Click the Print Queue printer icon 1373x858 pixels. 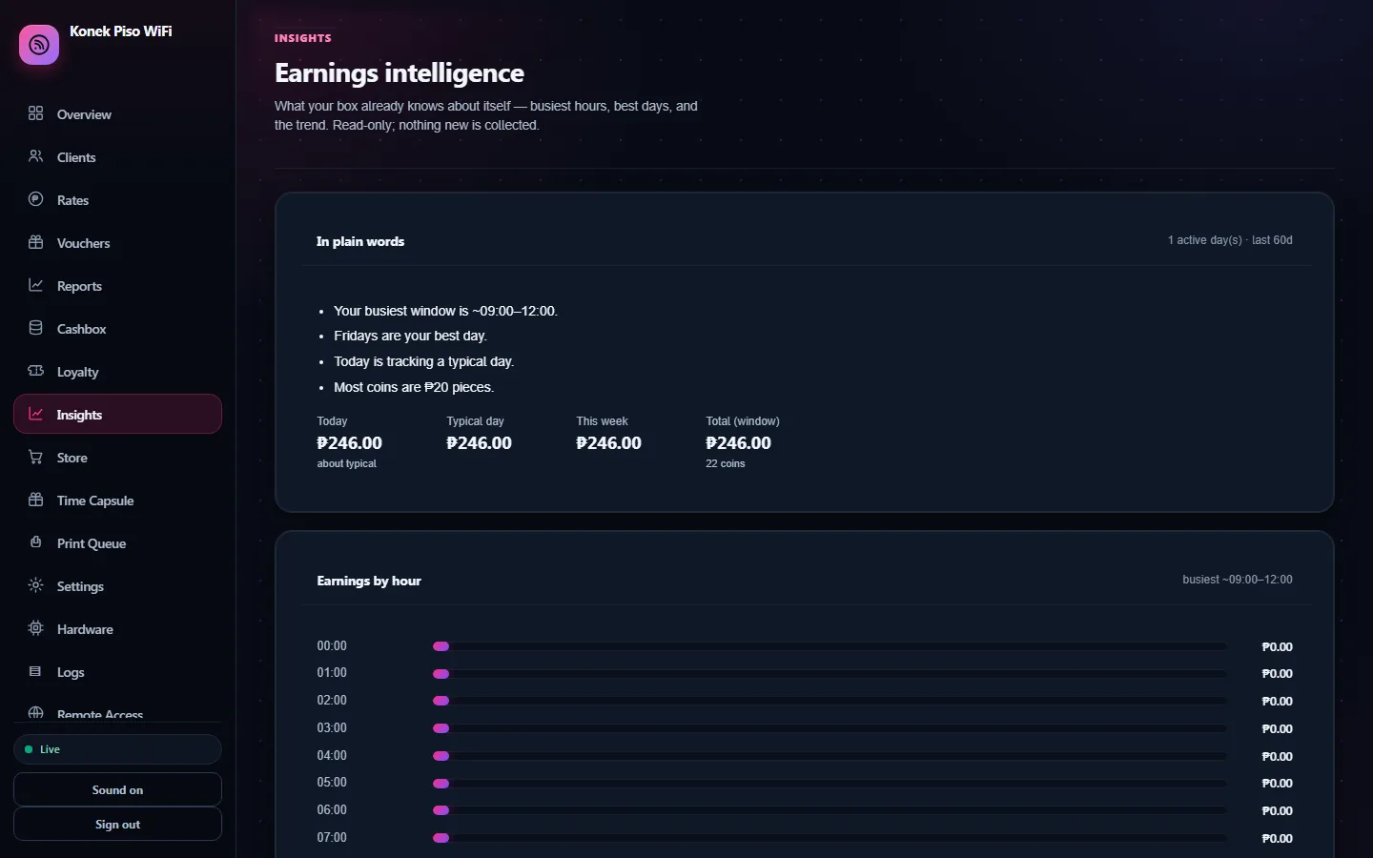[36, 542]
